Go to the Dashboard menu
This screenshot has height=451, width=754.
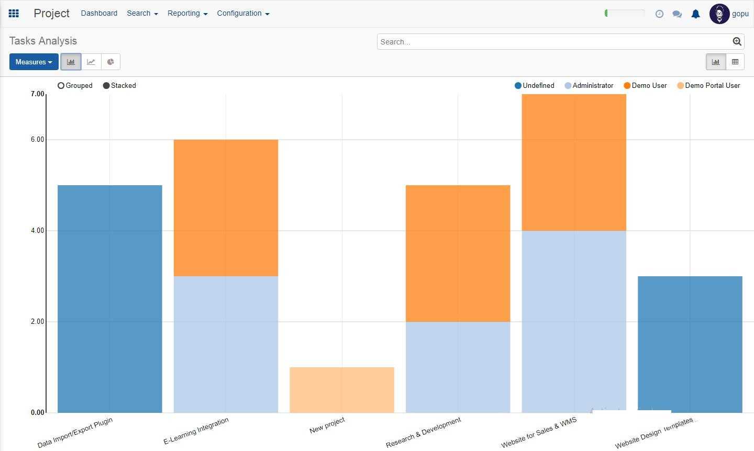(x=99, y=14)
